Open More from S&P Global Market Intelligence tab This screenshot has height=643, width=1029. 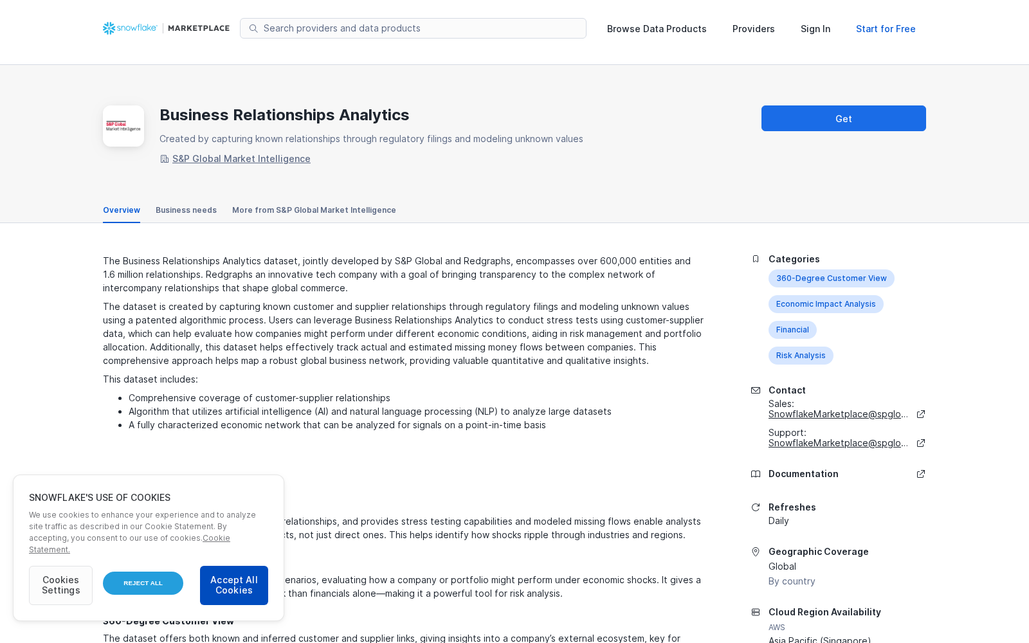pyautogui.click(x=314, y=210)
